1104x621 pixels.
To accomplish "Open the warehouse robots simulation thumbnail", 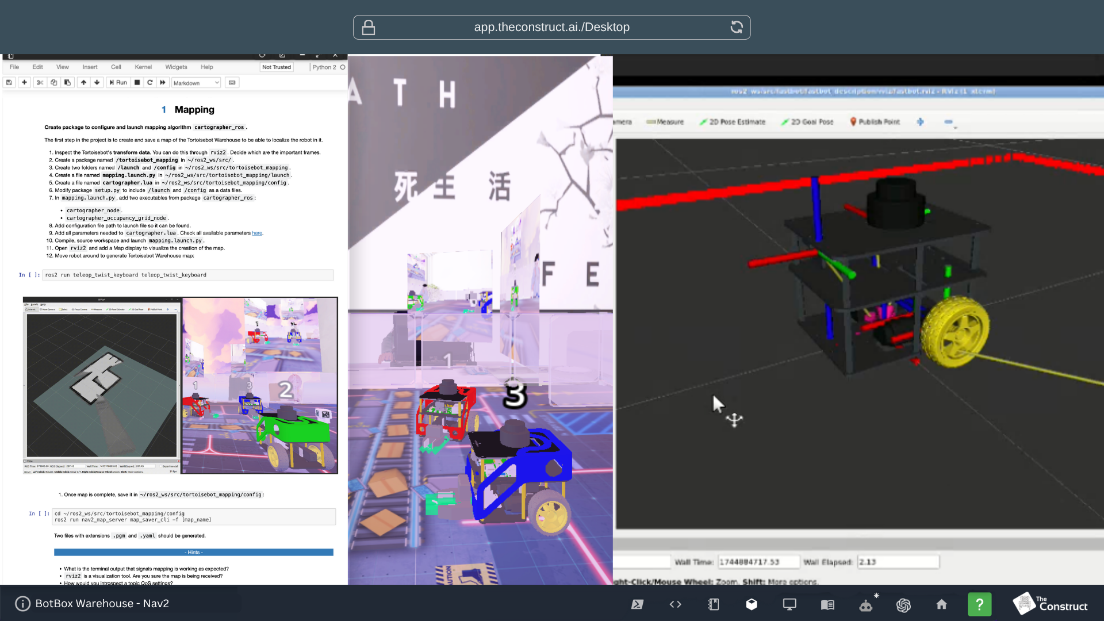I will (x=260, y=385).
